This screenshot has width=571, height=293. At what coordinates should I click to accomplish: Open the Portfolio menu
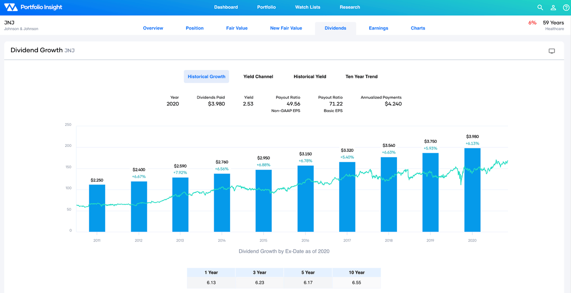(266, 7)
